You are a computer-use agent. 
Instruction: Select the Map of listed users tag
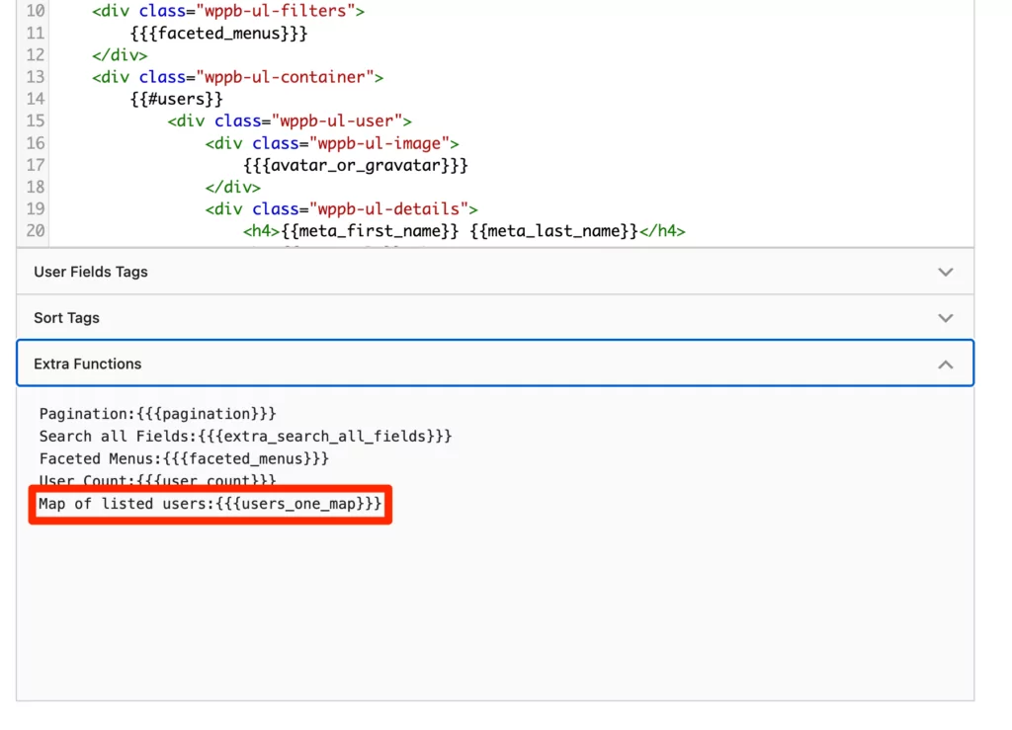point(211,504)
